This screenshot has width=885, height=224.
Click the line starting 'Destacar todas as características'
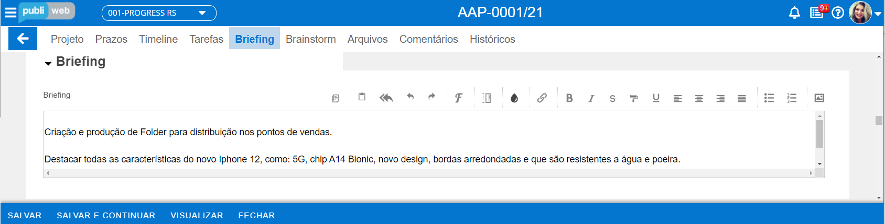pos(362,159)
